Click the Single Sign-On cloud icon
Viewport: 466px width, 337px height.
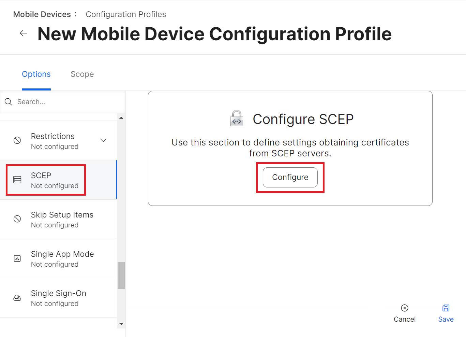point(17,298)
